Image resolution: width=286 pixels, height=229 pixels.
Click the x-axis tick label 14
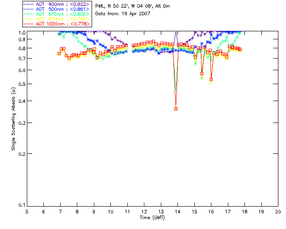coord(178,212)
